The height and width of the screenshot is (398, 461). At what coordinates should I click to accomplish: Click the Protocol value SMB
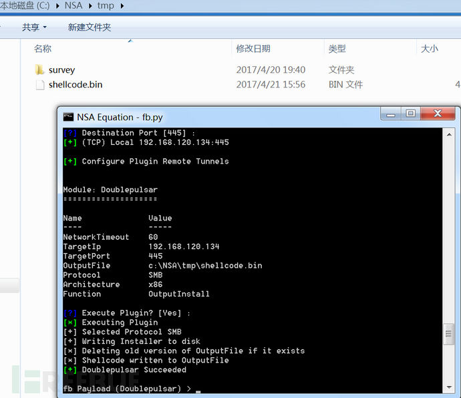156,275
